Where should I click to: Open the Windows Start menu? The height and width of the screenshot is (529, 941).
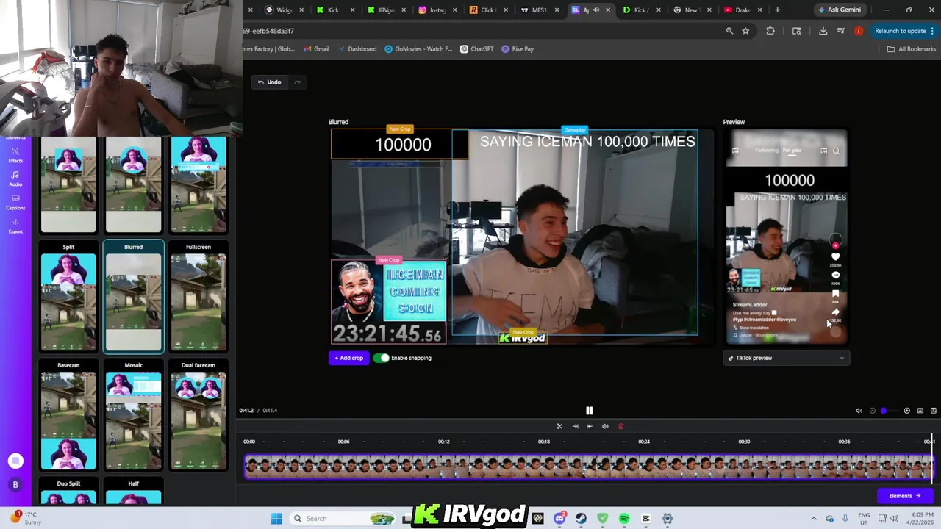pyautogui.click(x=276, y=519)
